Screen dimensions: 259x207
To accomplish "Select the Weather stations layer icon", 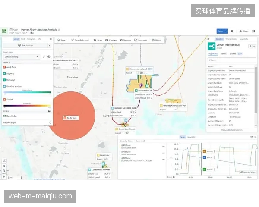I will click(5, 86).
